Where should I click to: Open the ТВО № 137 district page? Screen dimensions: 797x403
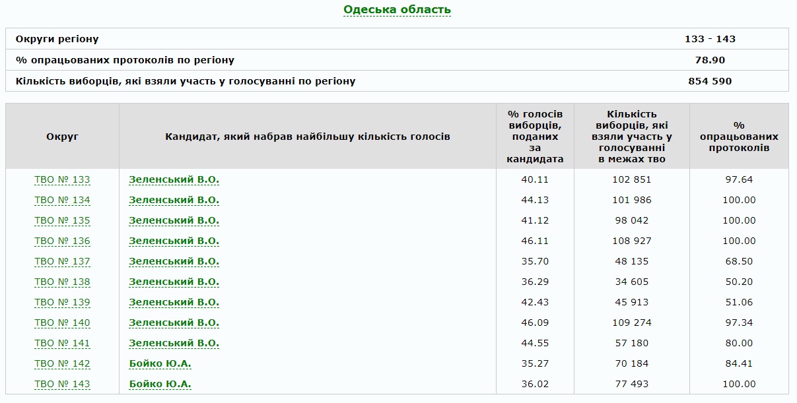(62, 261)
